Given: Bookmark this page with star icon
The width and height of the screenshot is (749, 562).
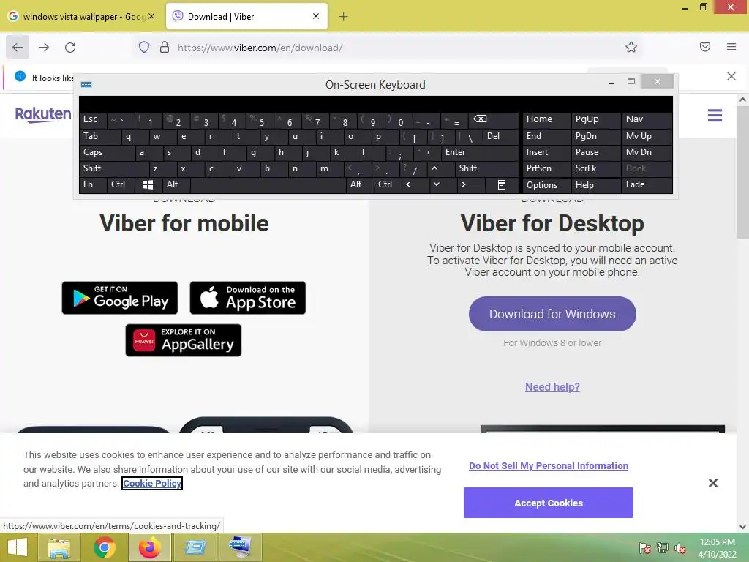Looking at the screenshot, I should click(x=631, y=47).
